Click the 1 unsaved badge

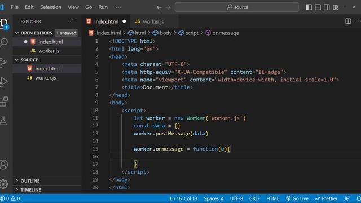(x=66, y=33)
